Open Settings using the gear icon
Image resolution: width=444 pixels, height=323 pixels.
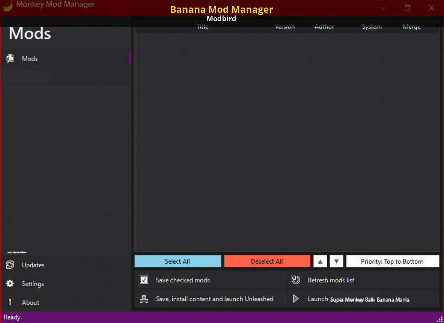point(10,284)
